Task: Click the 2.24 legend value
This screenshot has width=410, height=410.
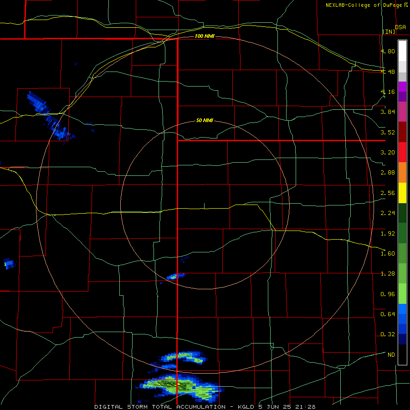Action: click(388, 213)
